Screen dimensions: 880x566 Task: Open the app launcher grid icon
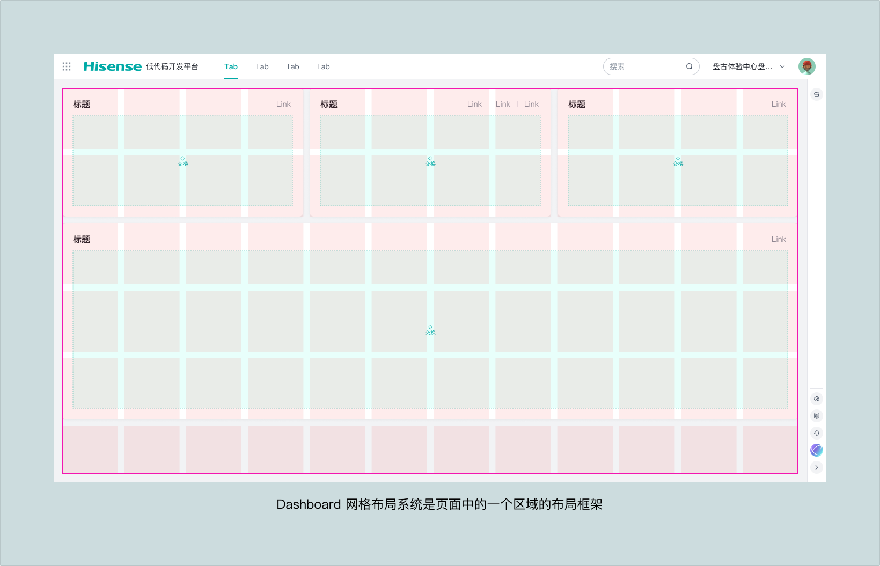pos(67,66)
